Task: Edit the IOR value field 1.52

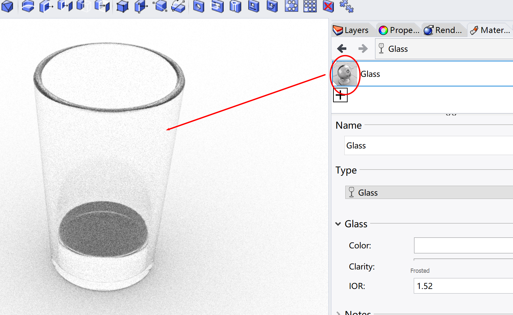Action: (x=463, y=286)
